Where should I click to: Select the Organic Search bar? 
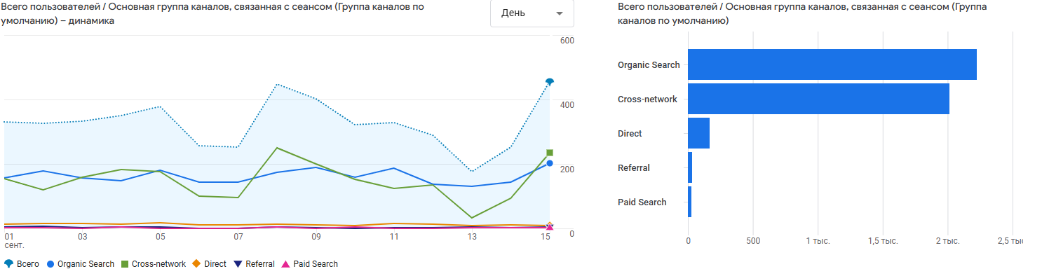[x=832, y=64]
